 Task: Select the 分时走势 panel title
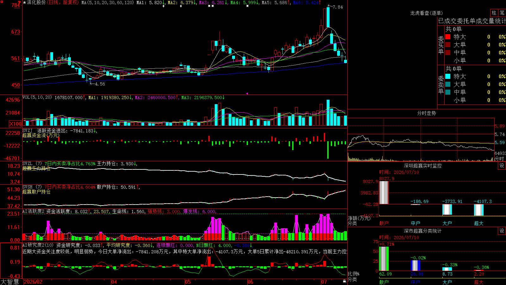(426, 113)
